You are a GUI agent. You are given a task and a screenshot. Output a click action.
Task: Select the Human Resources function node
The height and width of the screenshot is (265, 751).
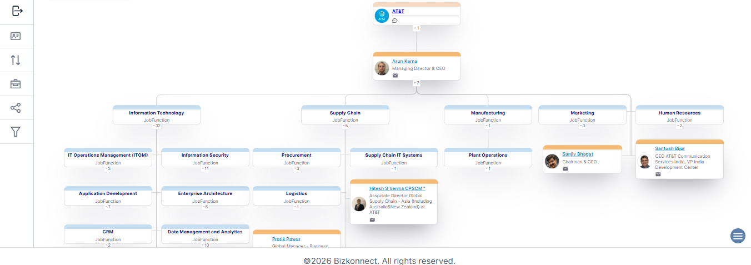pos(679,114)
